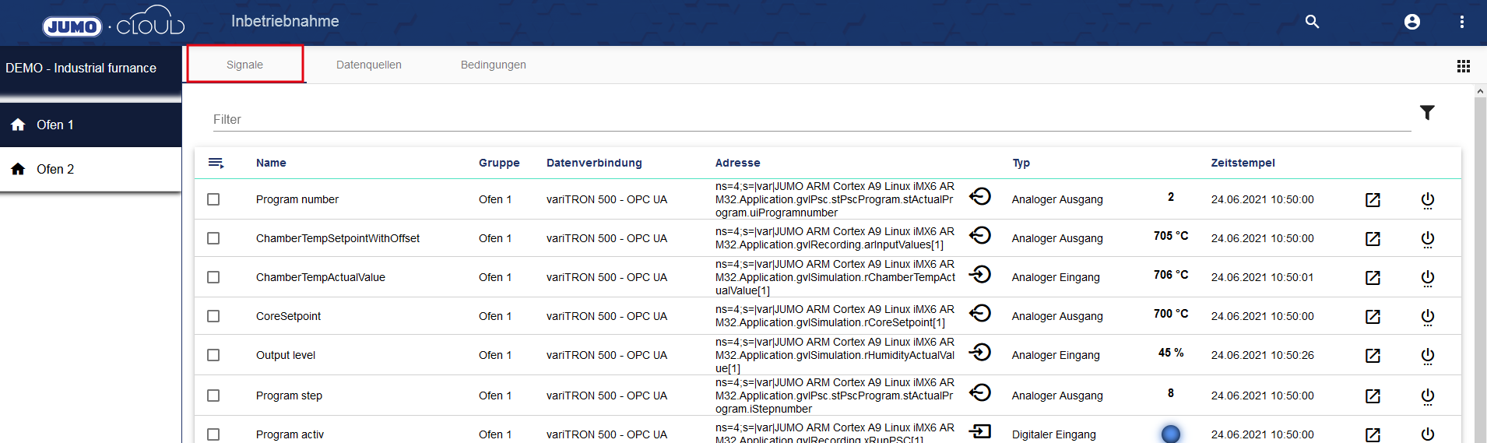Image resolution: width=1487 pixels, height=443 pixels.
Task: Select the ChamberTempSetpointWithOffset row checkbox
Action: 213,238
